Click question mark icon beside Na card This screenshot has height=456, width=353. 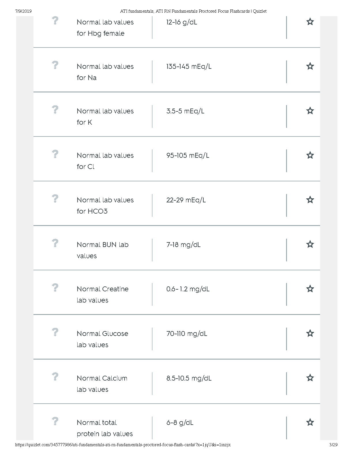55,65
